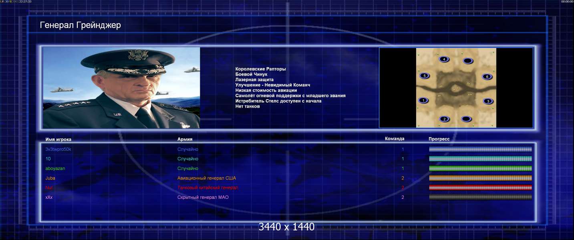Click team number in Nur's row

(x=403, y=188)
